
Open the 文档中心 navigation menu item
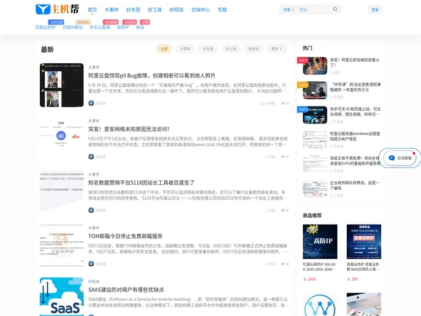(x=201, y=10)
